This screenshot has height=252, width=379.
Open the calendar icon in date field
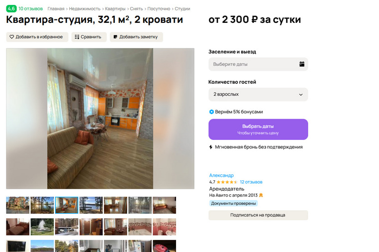pyautogui.click(x=302, y=64)
